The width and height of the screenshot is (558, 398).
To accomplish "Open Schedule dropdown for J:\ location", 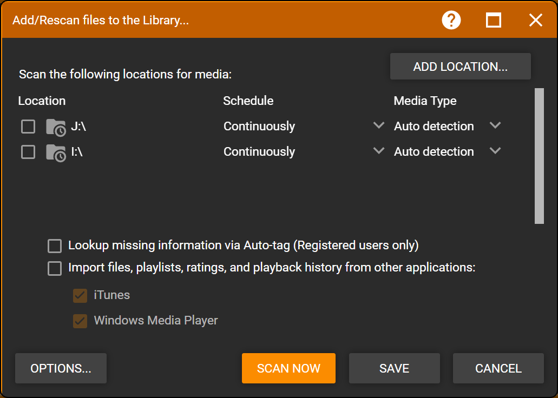I will point(379,125).
